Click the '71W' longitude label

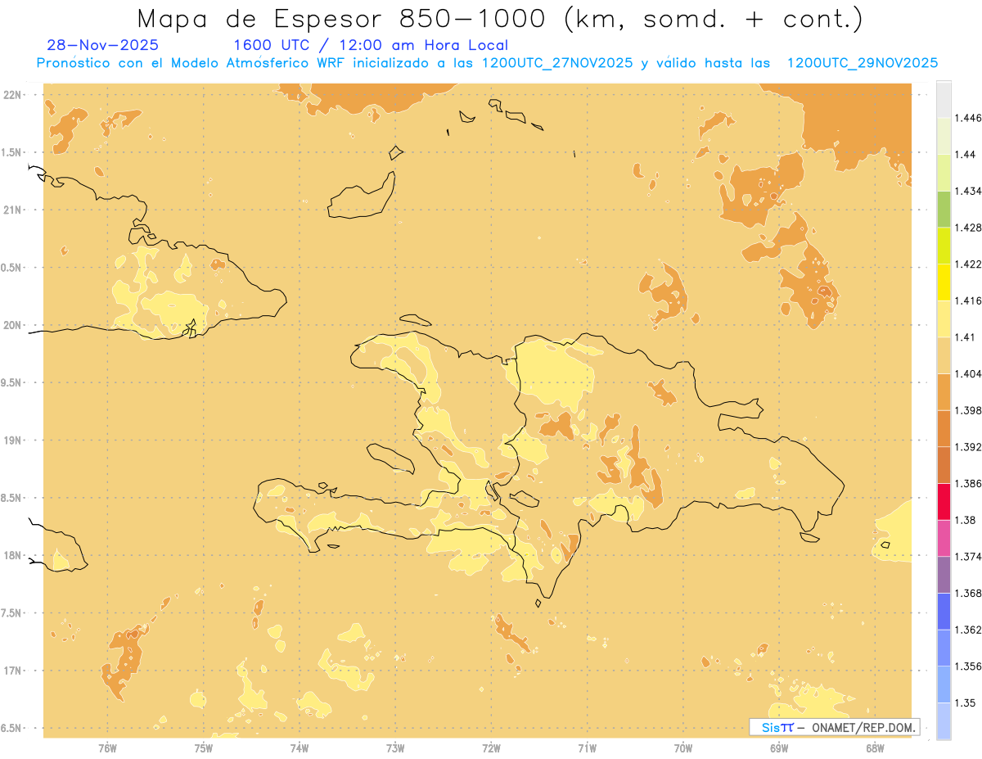pyautogui.click(x=587, y=748)
